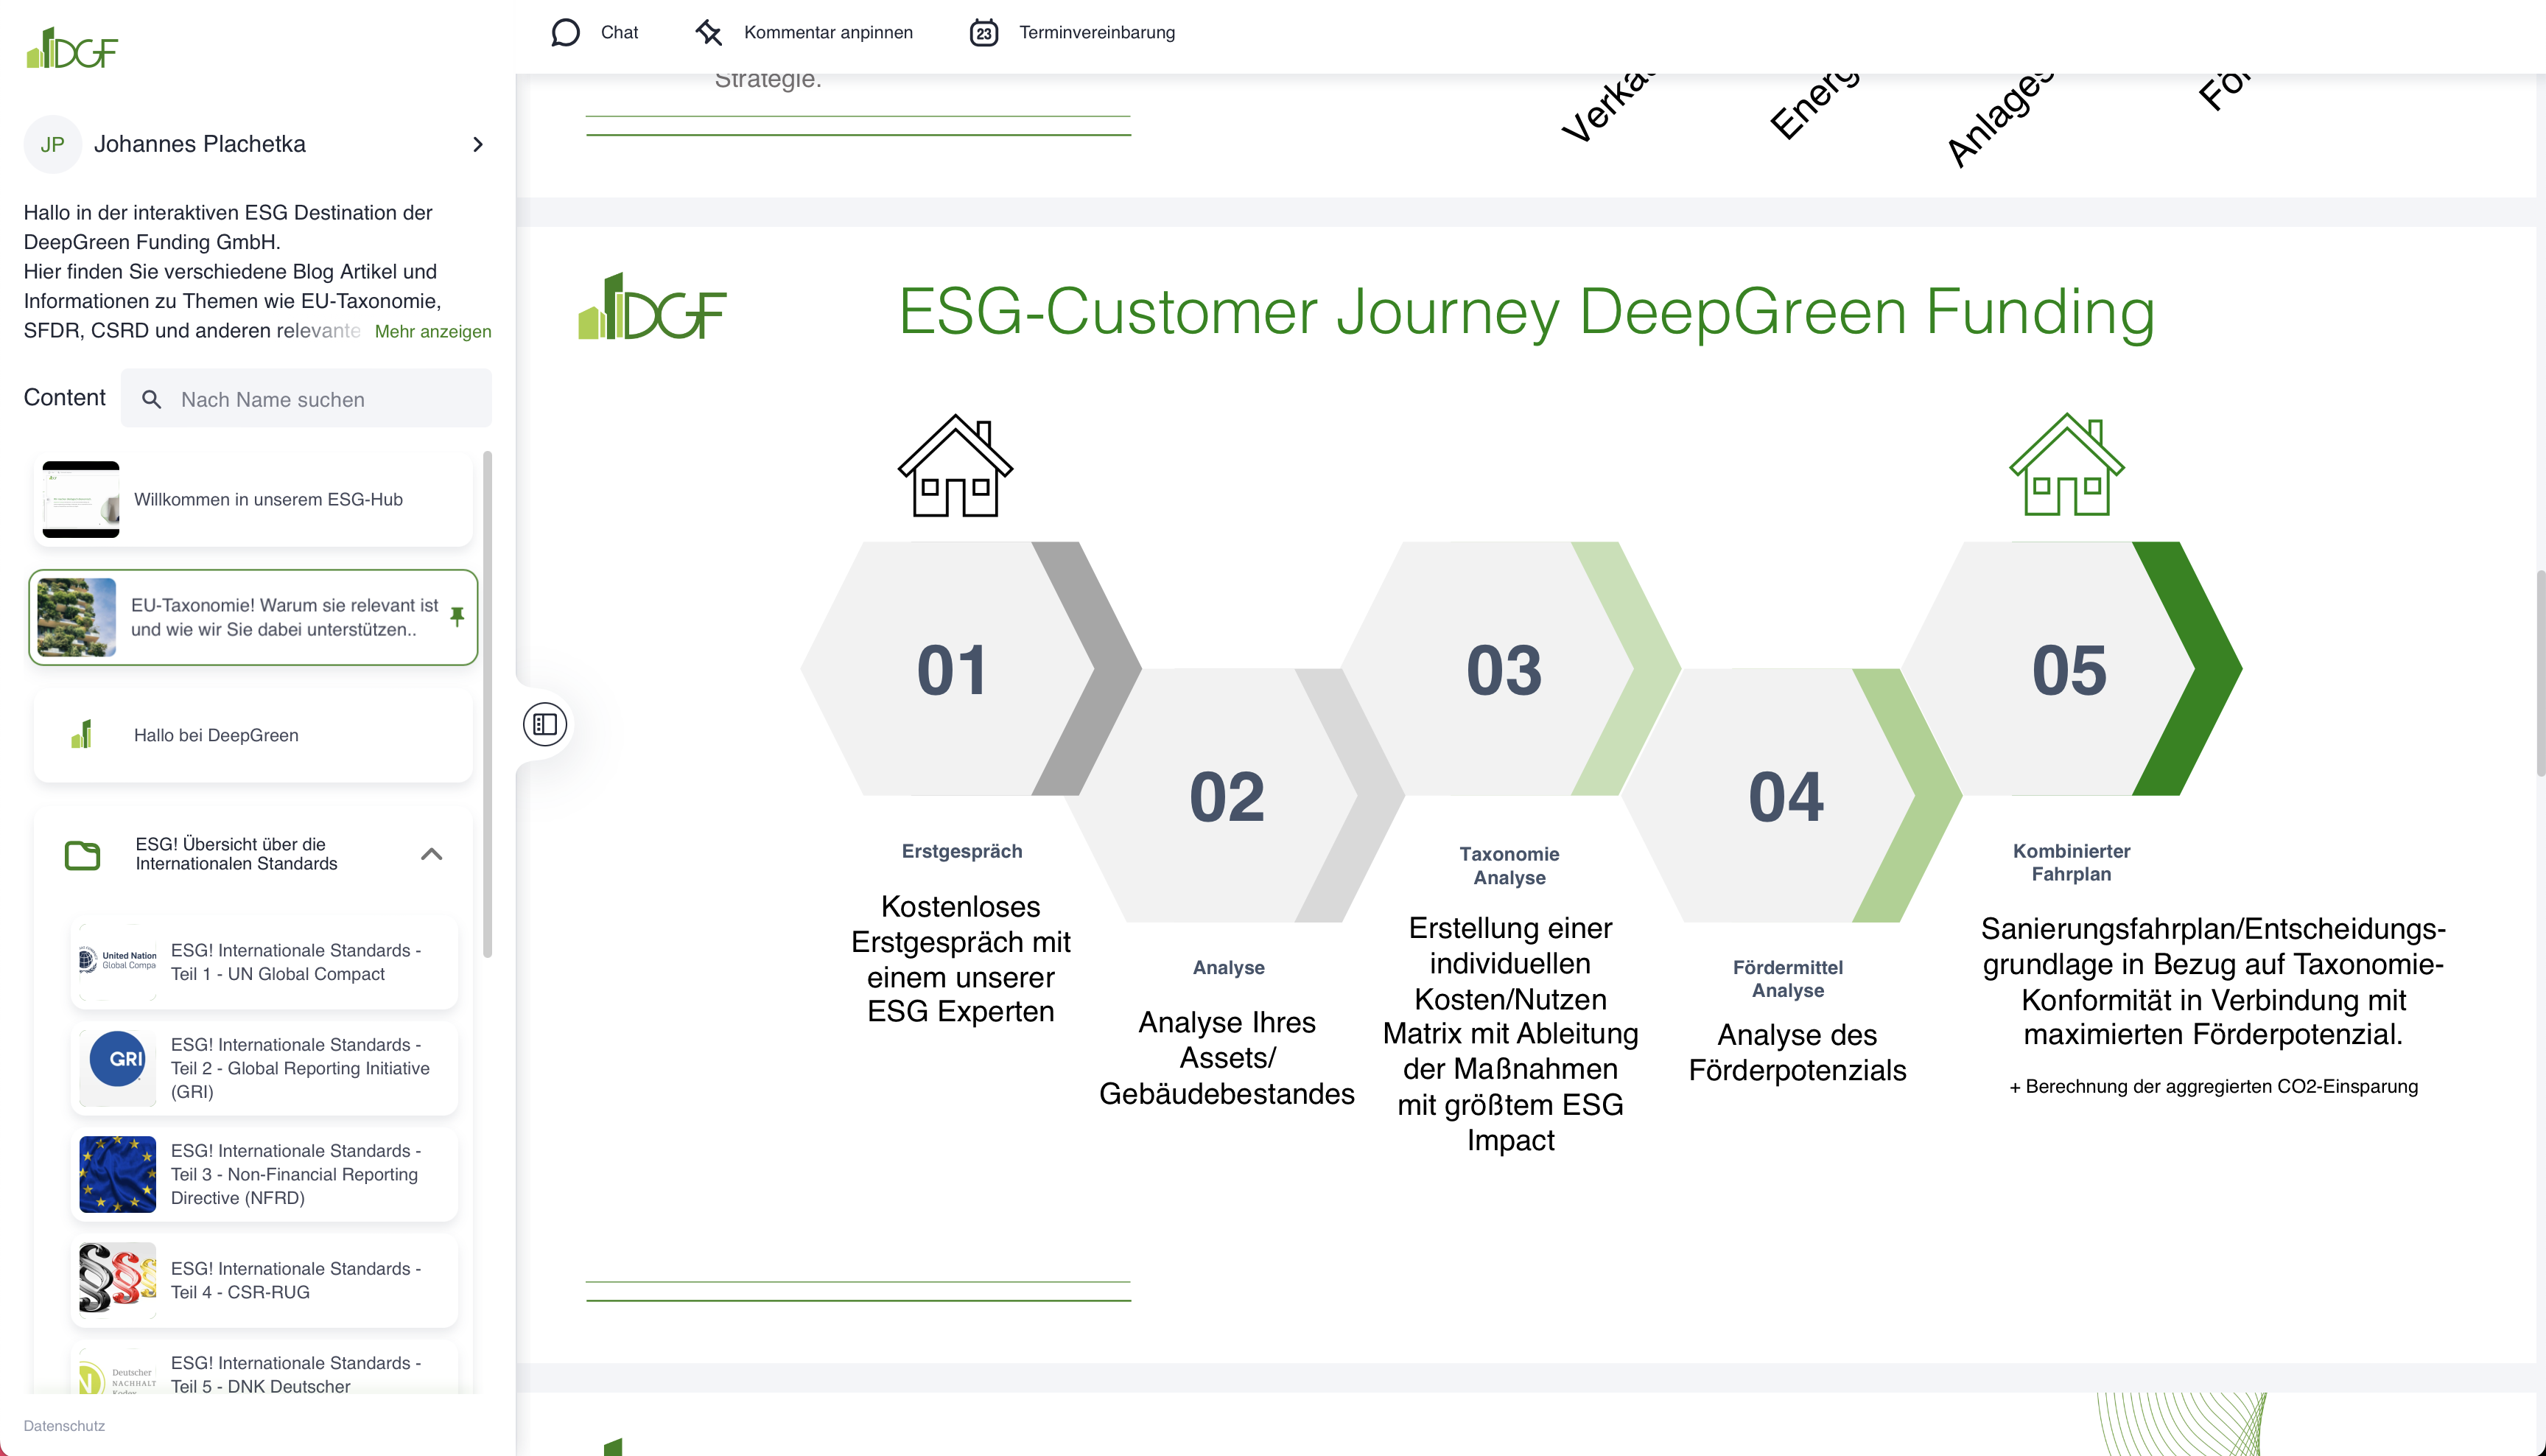Screen dimensions: 2546x1456
Task: Expand the Johannes Plachetka profile chevron
Action: (478, 145)
